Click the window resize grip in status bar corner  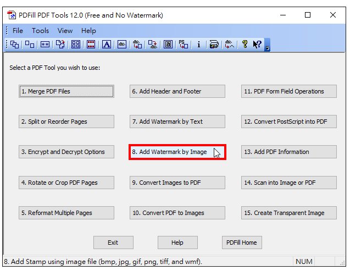coord(342,263)
